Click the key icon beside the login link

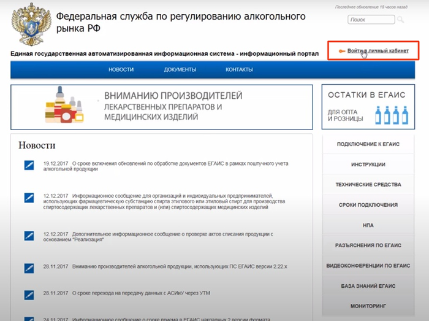point(341,50)
